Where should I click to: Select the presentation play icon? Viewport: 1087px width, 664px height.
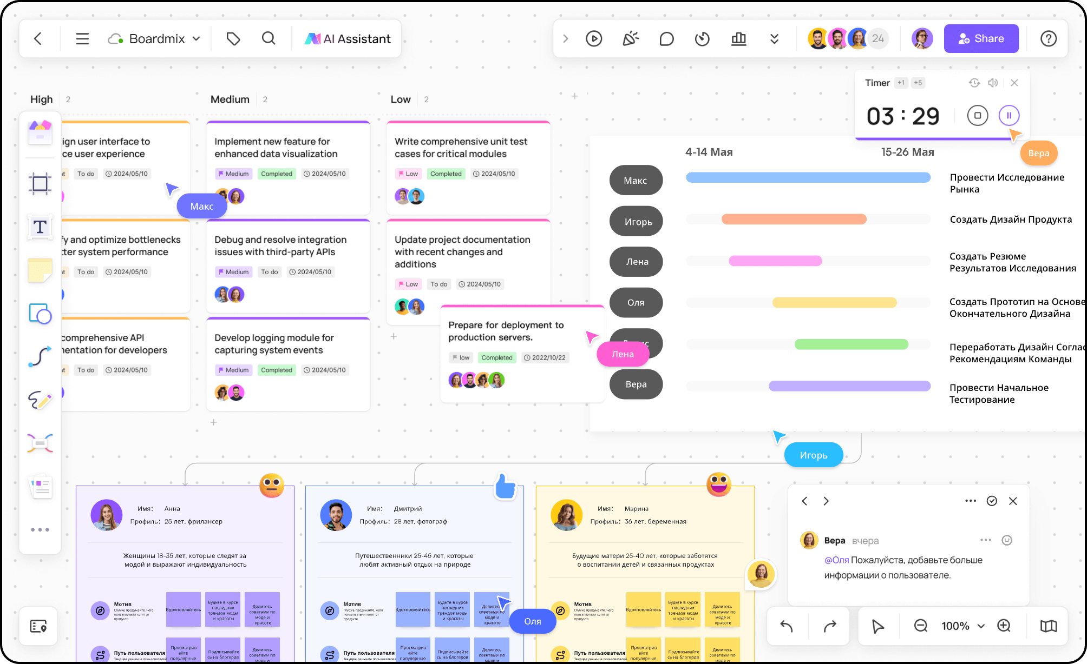pyautogui.click(x=593, y=39)
